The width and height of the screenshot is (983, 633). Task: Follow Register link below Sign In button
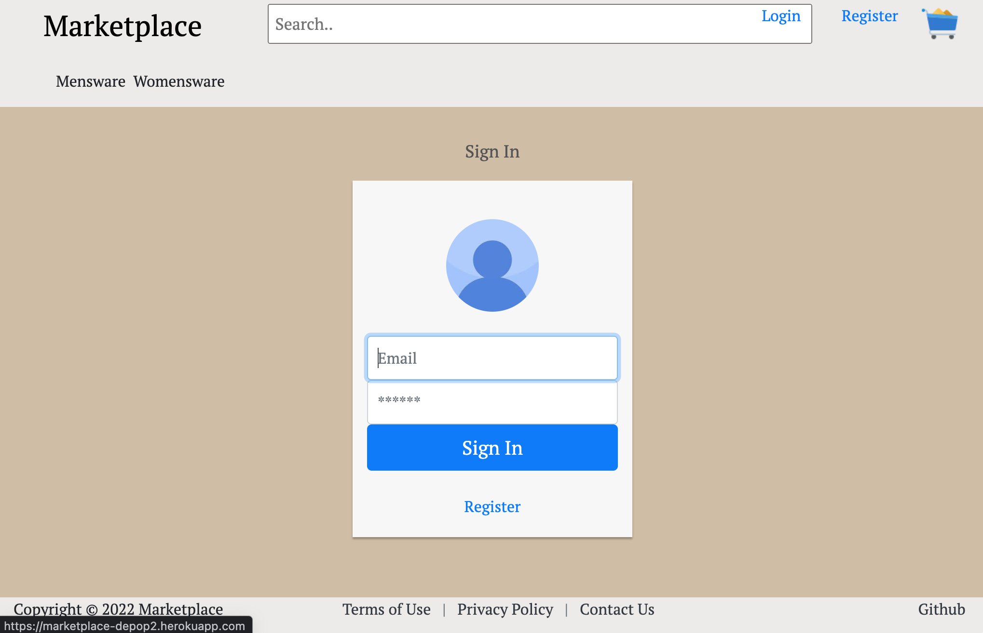coord(492,507)
